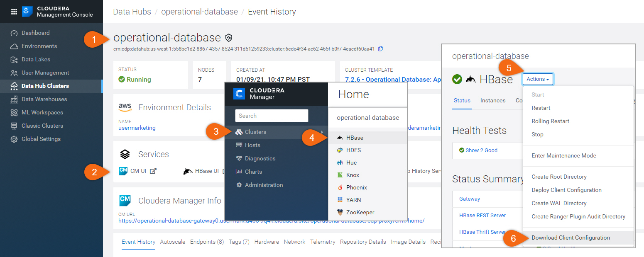Image resolution: width=644 pixels, height=257 pixels.
Task: Open the app grid launcher icon
Action: pos(14,11)
